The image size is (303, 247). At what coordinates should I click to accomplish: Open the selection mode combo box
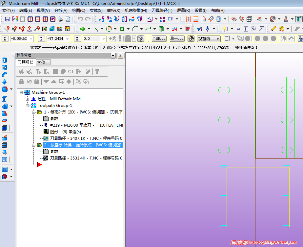(x=209, y=39)
